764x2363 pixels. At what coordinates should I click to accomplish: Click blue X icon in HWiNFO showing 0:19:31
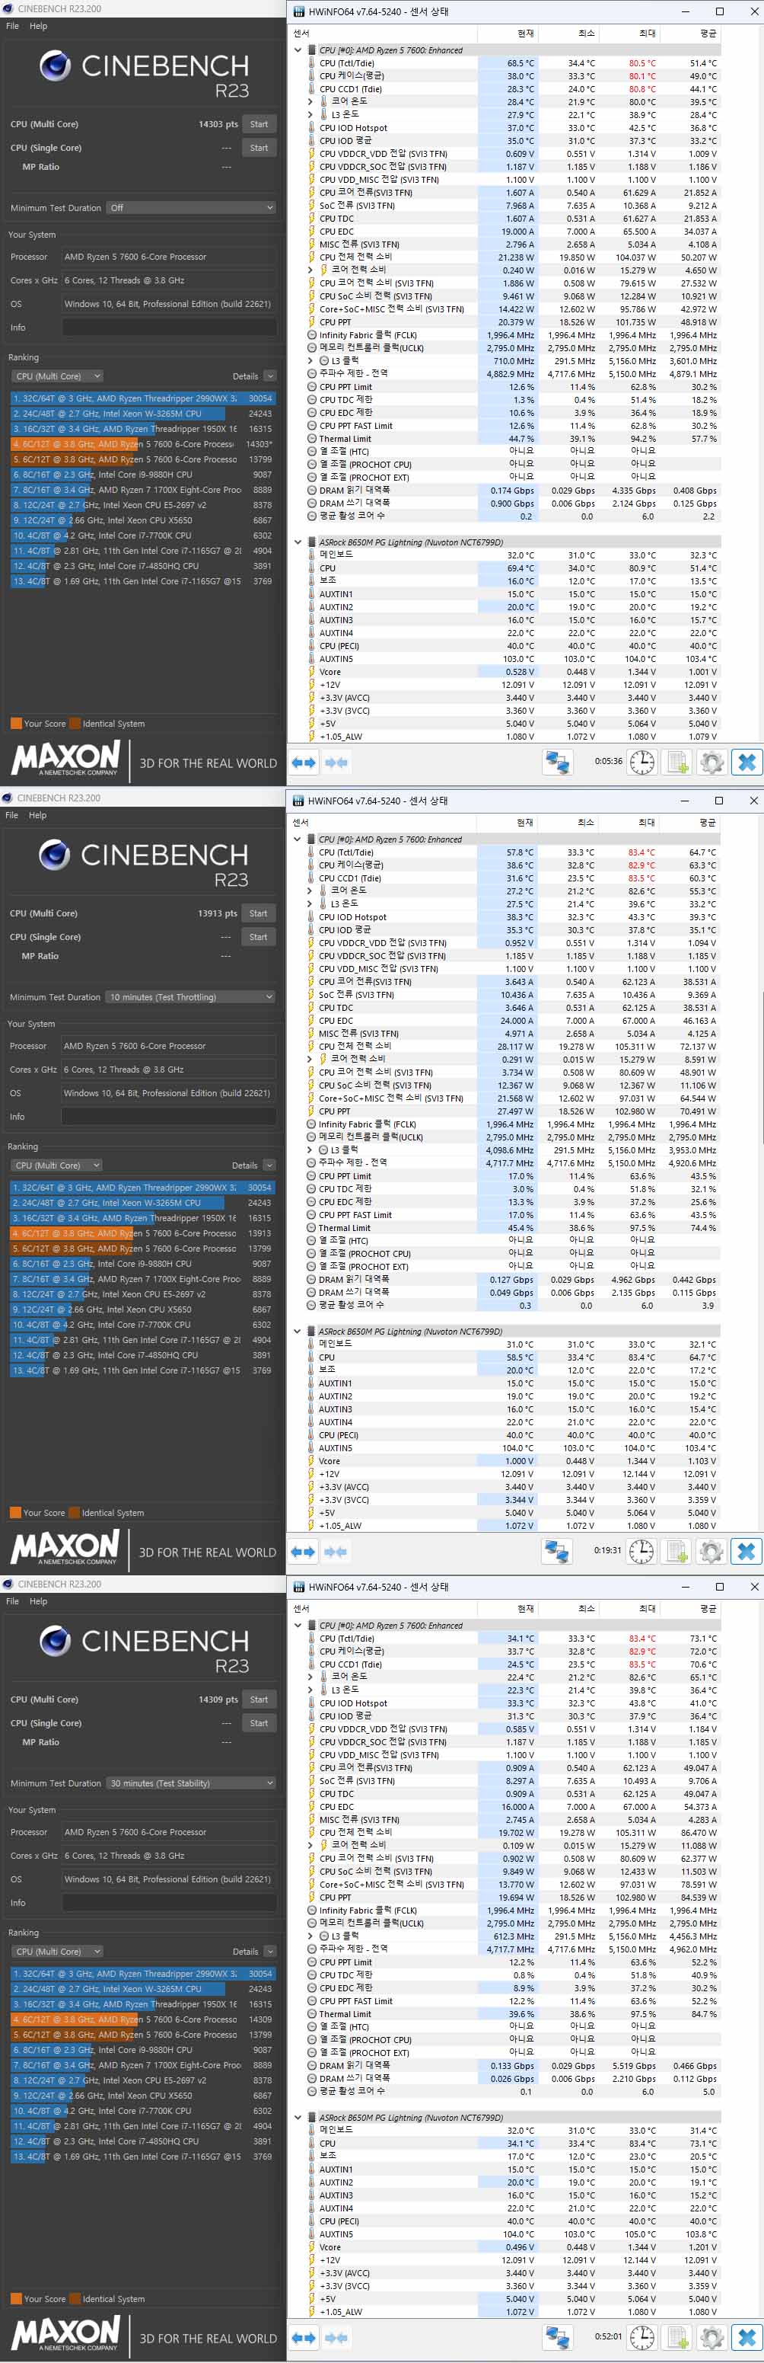point(746,1551)
